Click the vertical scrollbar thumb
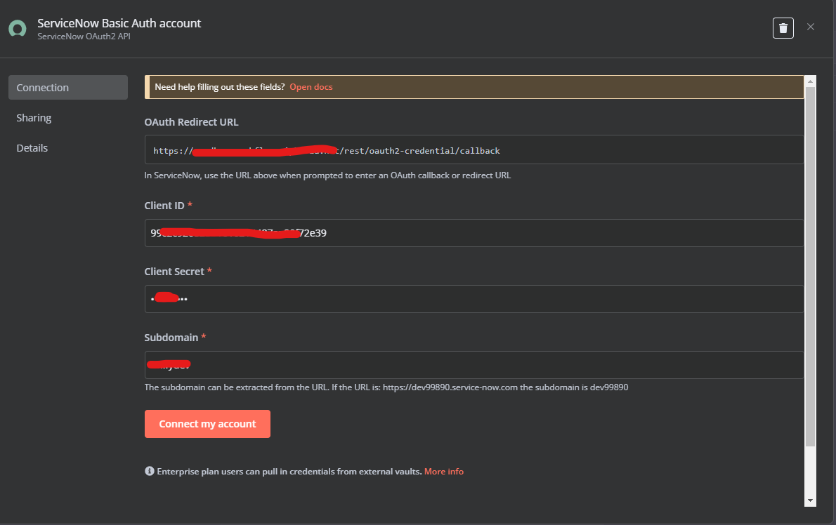The height and width of the screenshot is (525, 836). (811, 267)
